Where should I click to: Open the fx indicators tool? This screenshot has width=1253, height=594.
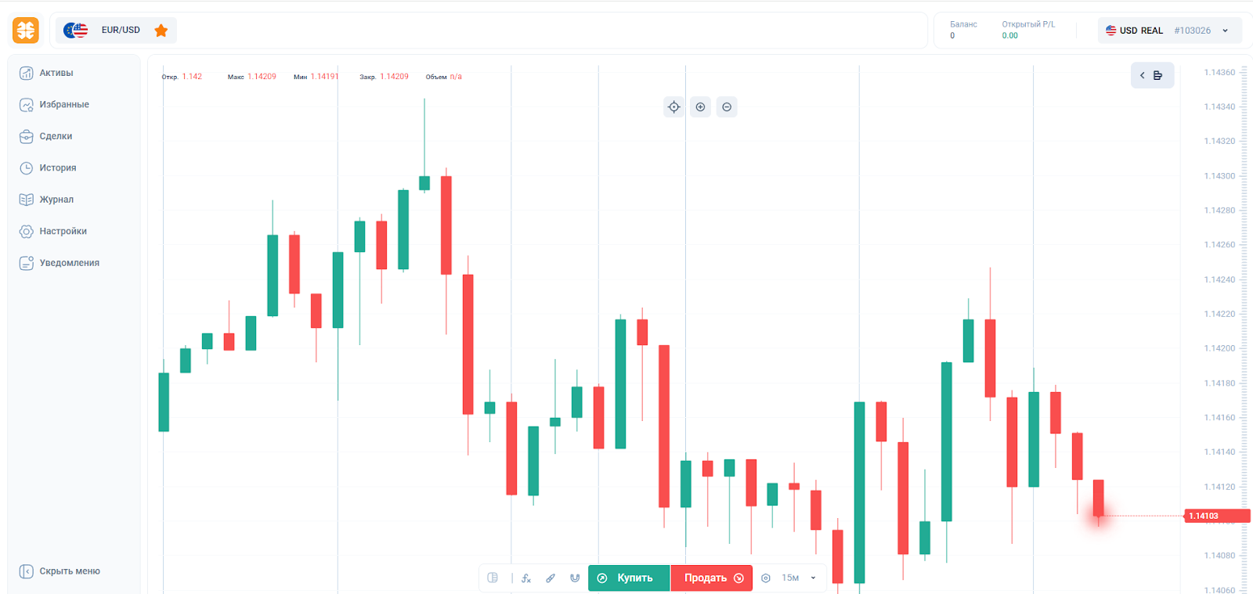coord(526,578)
